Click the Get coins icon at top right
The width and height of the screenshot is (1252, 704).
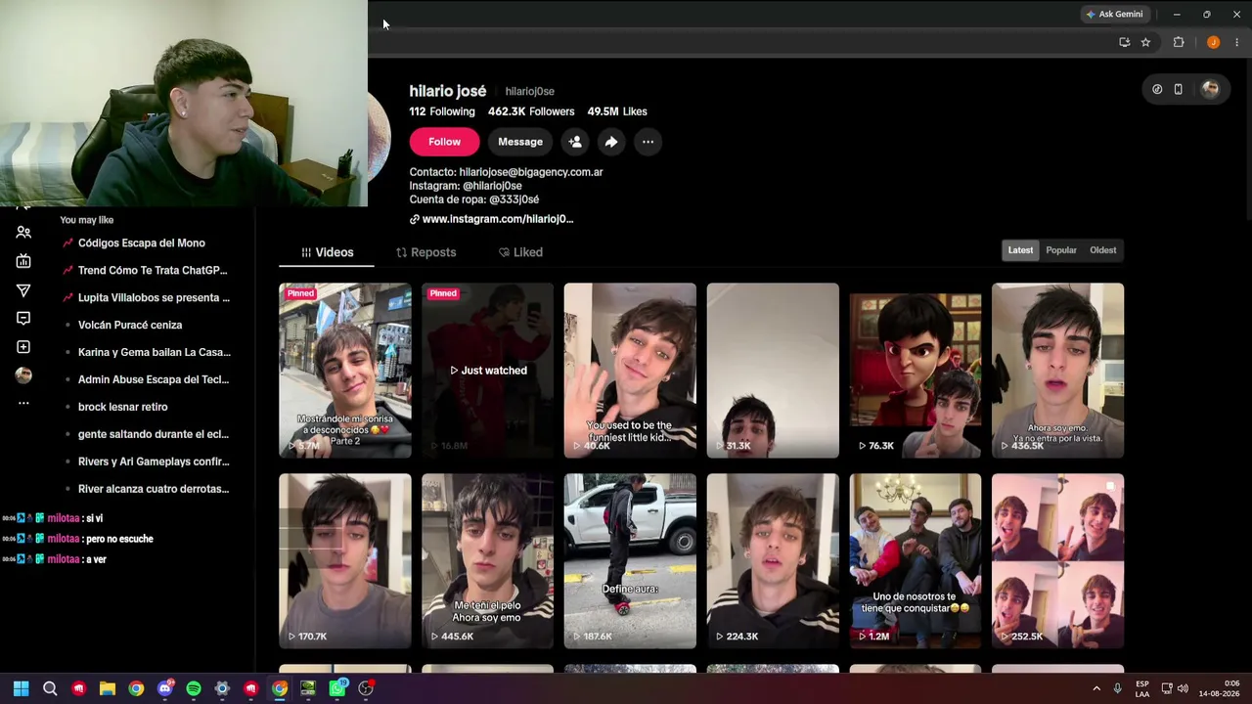(x=1157, y=89)
